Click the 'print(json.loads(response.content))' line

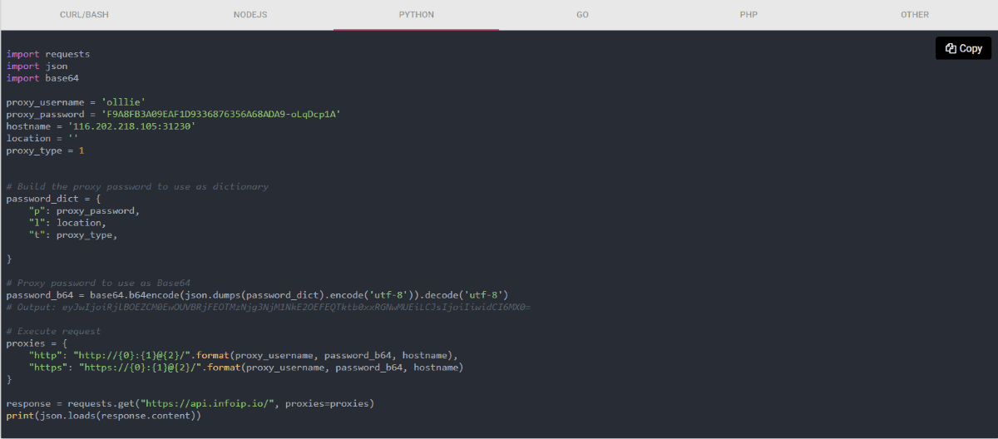[x=104, y=416]
